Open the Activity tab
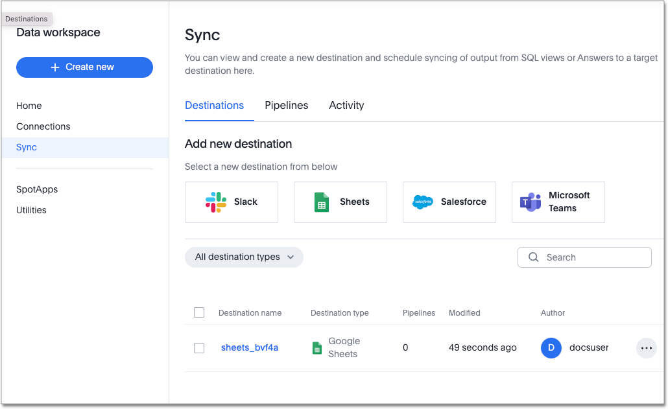 [x=346, y=105]
